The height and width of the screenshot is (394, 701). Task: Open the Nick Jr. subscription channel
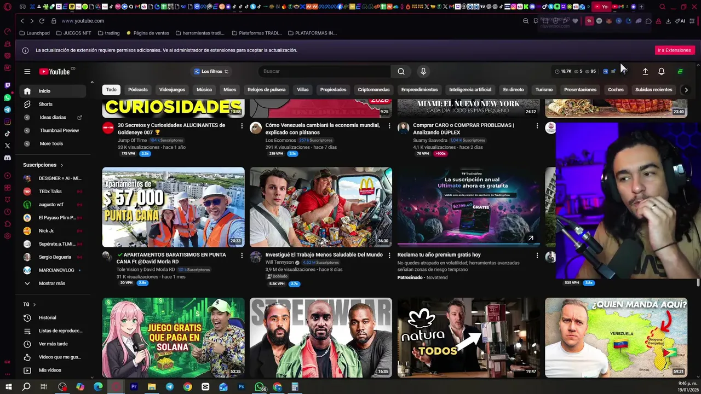tap(53, 231)
